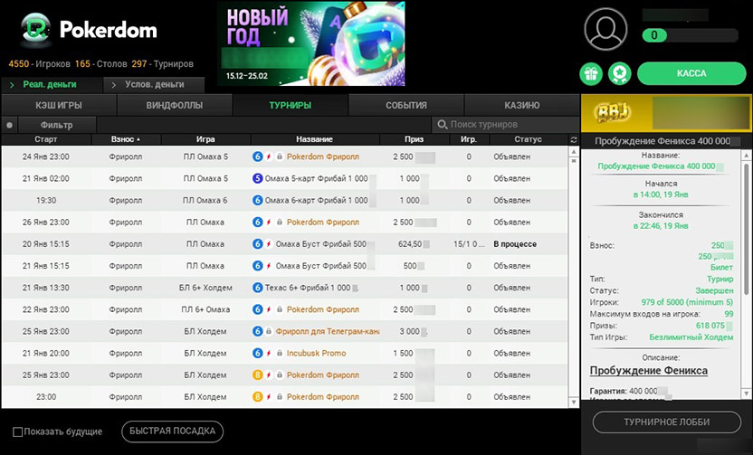753x455 pixels.
Task: Click orange 8 icon in bottom 23:00 row
Action: click(x=257, y=397)
